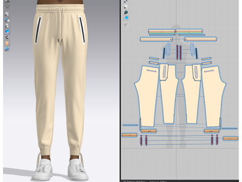Click the grayed-out shirt icon in 2D toolbar

coord(126,24)
